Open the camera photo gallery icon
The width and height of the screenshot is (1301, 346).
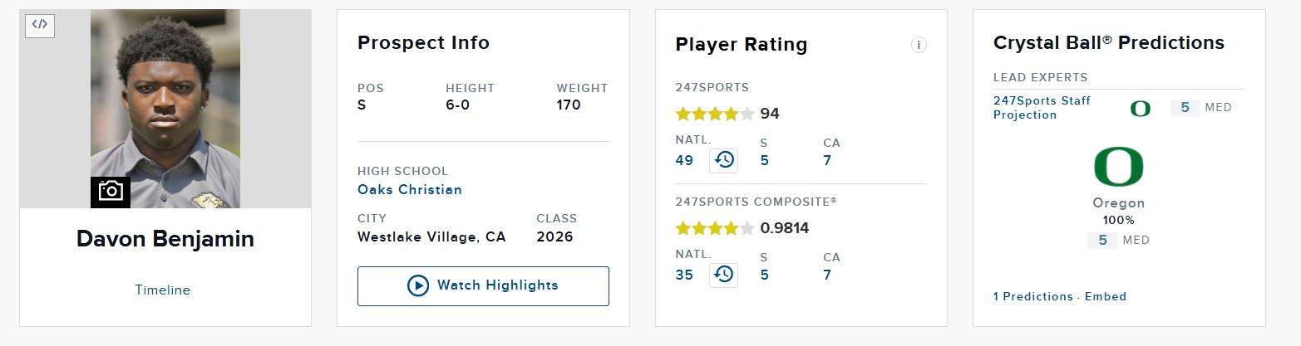(111, 192)
